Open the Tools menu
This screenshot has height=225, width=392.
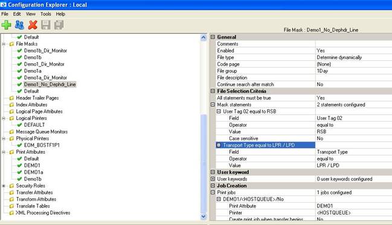pyautogui.click(x=46, y=14)
